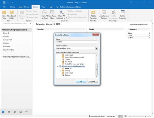This screenshot has width=154, height=118.
Task: Select Junk E-mail in sidebar
Action: (7, 40)
